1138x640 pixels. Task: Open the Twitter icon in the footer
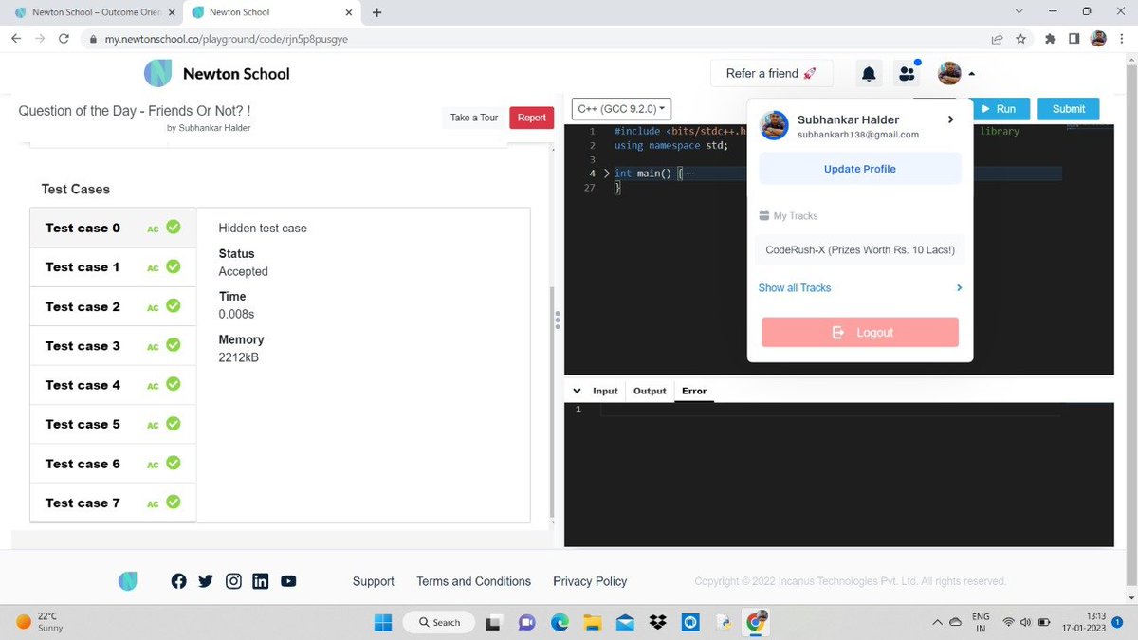pos(205,581)
